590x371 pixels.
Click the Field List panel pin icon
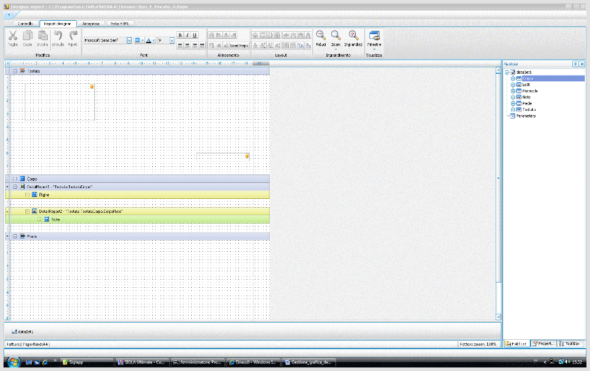point(575,64)
